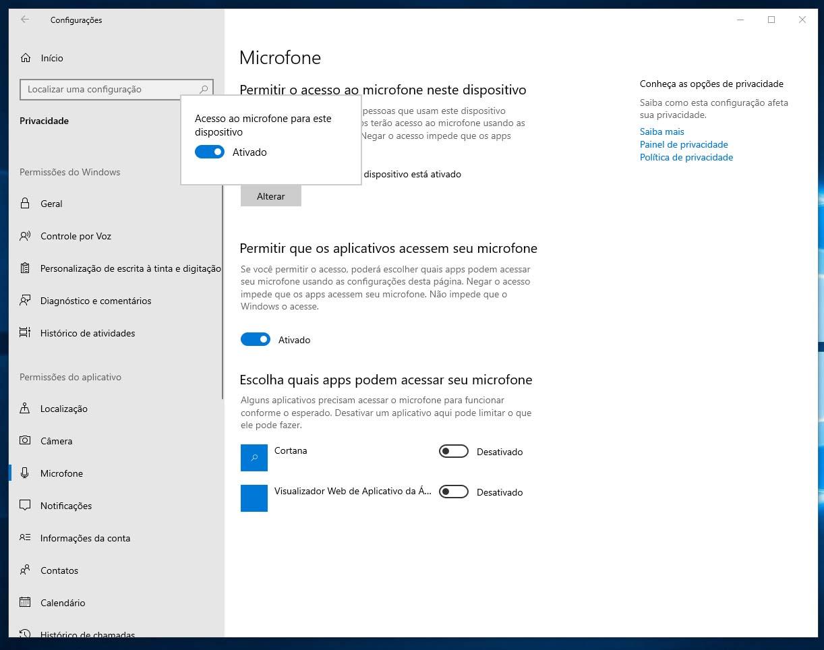This screenshot has width=824, height=650.
Task: Click the search magnifier icon in the settings box
Action: coord(204,89)
